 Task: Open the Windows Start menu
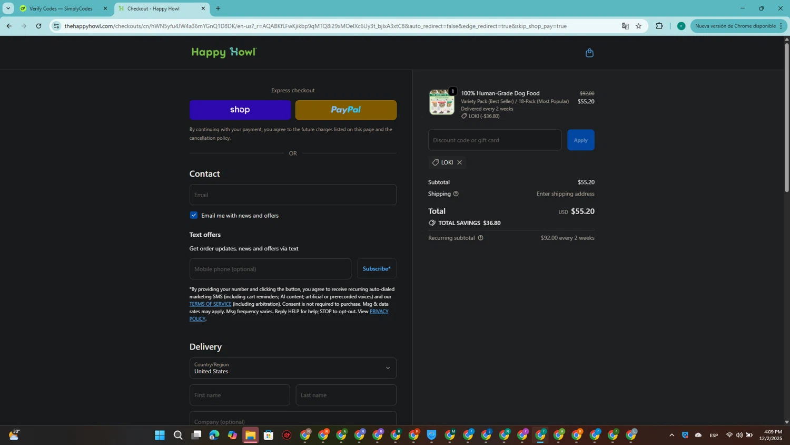pyautogui.click(x=160, y=435)
